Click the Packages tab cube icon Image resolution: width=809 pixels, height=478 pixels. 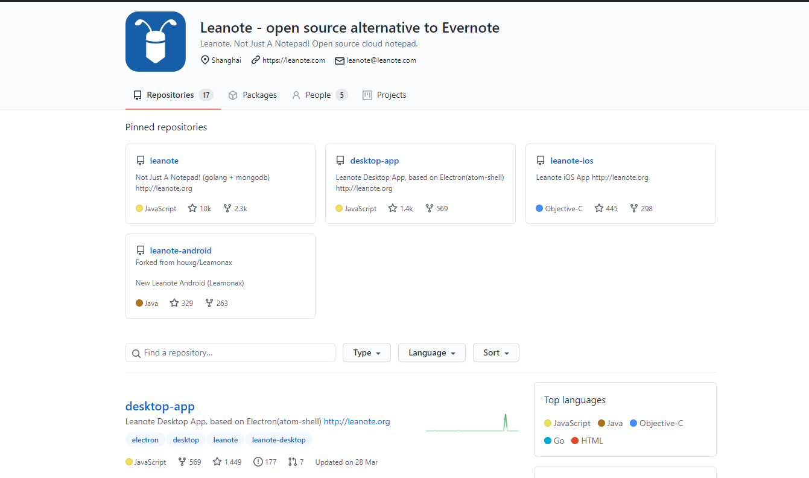pos(233,95)
